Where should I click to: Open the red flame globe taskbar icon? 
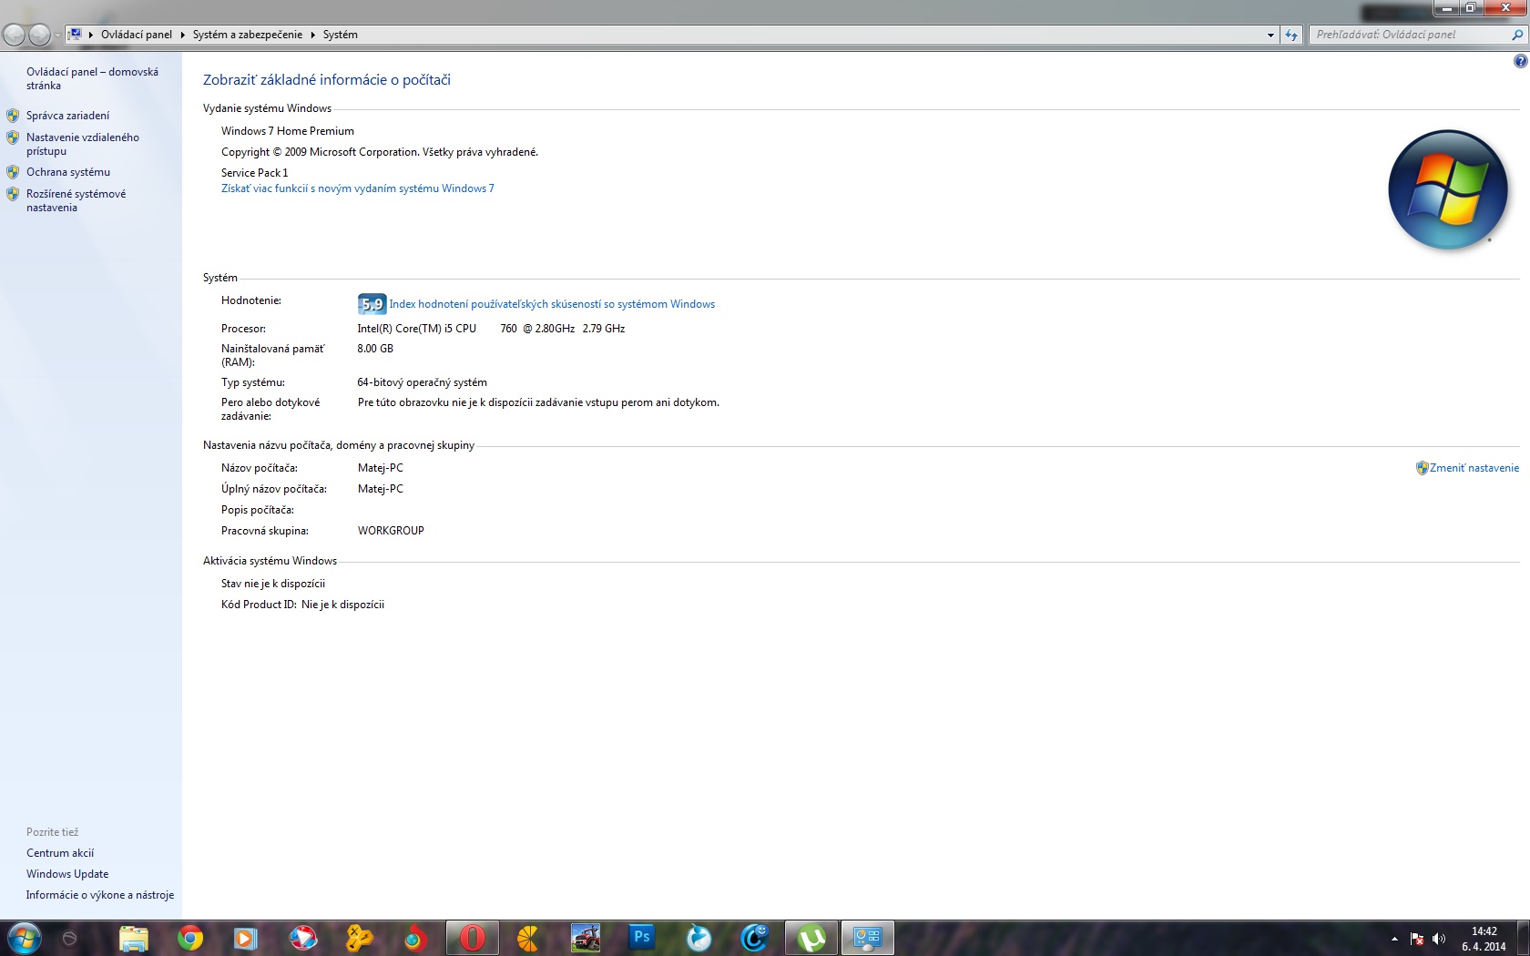tap(415, 938)
